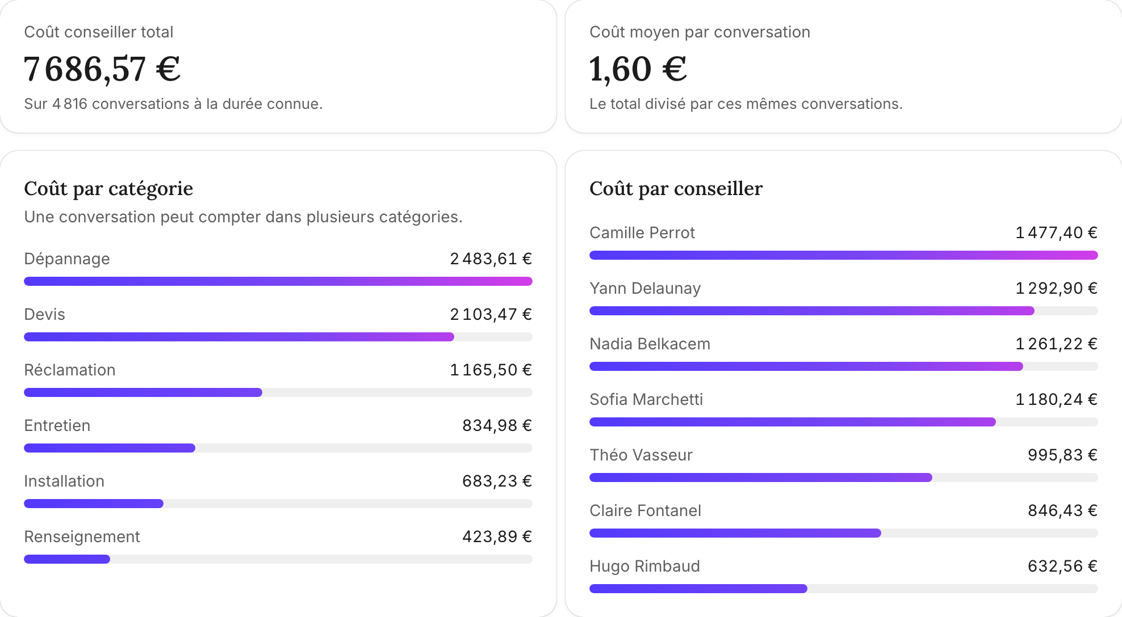1122x617 pixels.
Task: Select advisor Nadia Belkacem
Action: tap(650, 344)
